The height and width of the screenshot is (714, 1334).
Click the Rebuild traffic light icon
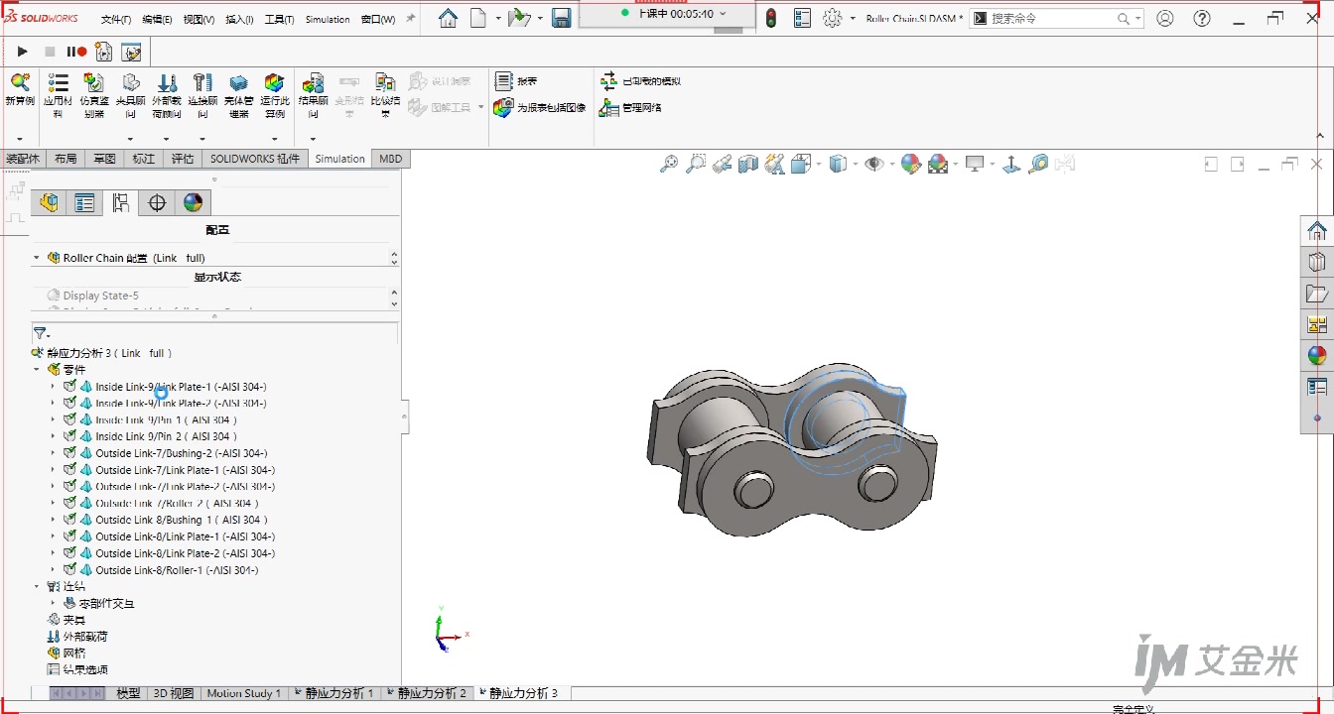pyautogui.click(x=771, y=18)
